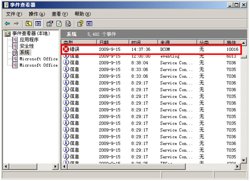Open the 操作(A) menu
Image resolution: width=250 pixels, height=181 pixels.
point(37,14)
